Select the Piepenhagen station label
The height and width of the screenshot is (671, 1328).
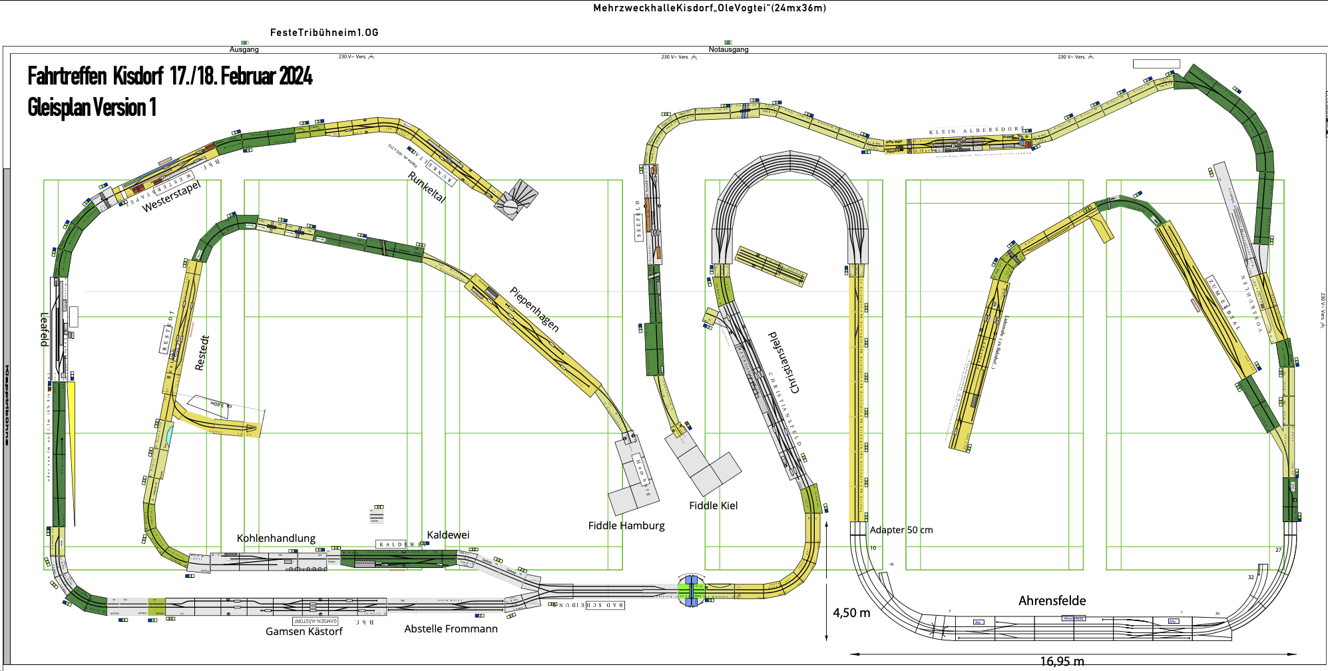(x=535, y=309)
